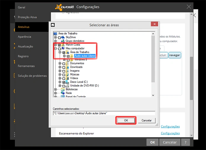Click the avast! logo in title bar
Image resolution: width=206 pixels, height=150 pixels.
click(x=64, y=7)
